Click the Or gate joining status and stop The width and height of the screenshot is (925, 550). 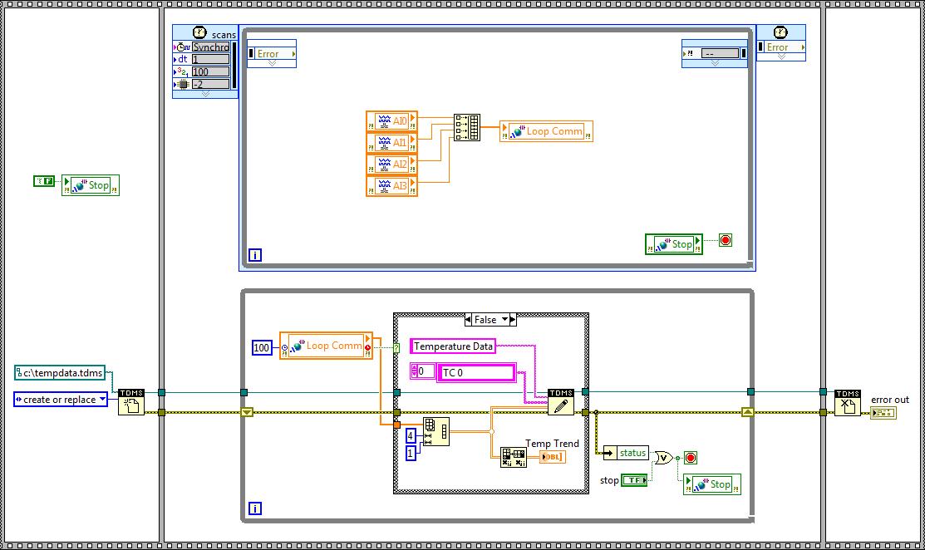662,456
